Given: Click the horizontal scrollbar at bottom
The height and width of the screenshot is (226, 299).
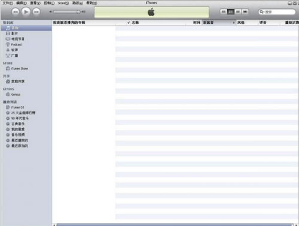Looking at the screenshot, I should pyautogui.click(x=174, y=225).
